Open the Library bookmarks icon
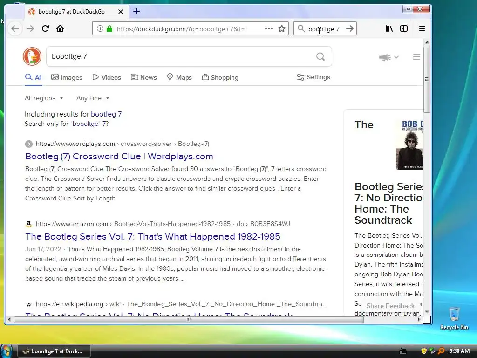This screenshot has height=358, width=477. tap(389, 28)
